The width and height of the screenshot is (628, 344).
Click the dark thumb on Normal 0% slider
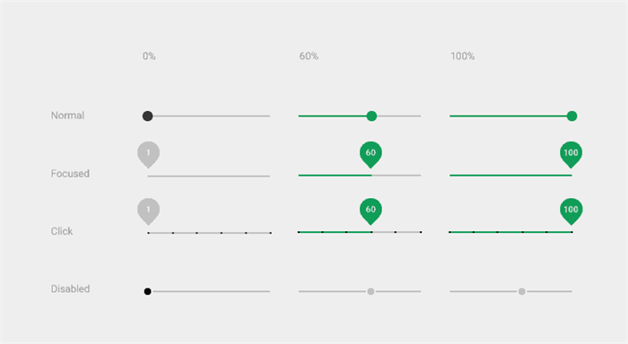pos(147,116)
